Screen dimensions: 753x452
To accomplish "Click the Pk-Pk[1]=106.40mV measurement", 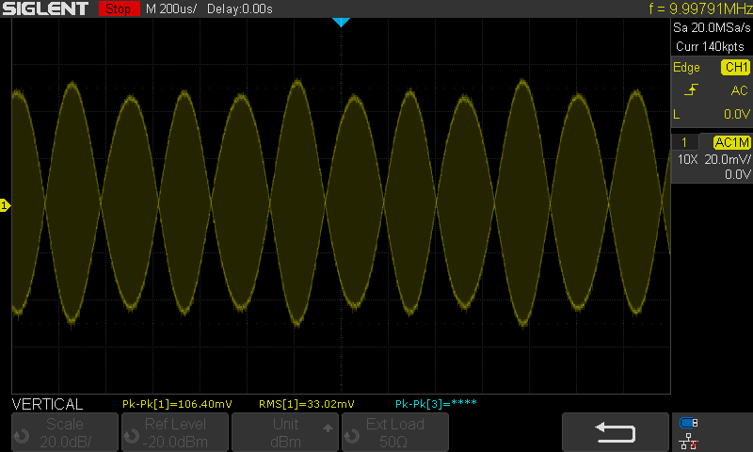I will pos(177,404).
